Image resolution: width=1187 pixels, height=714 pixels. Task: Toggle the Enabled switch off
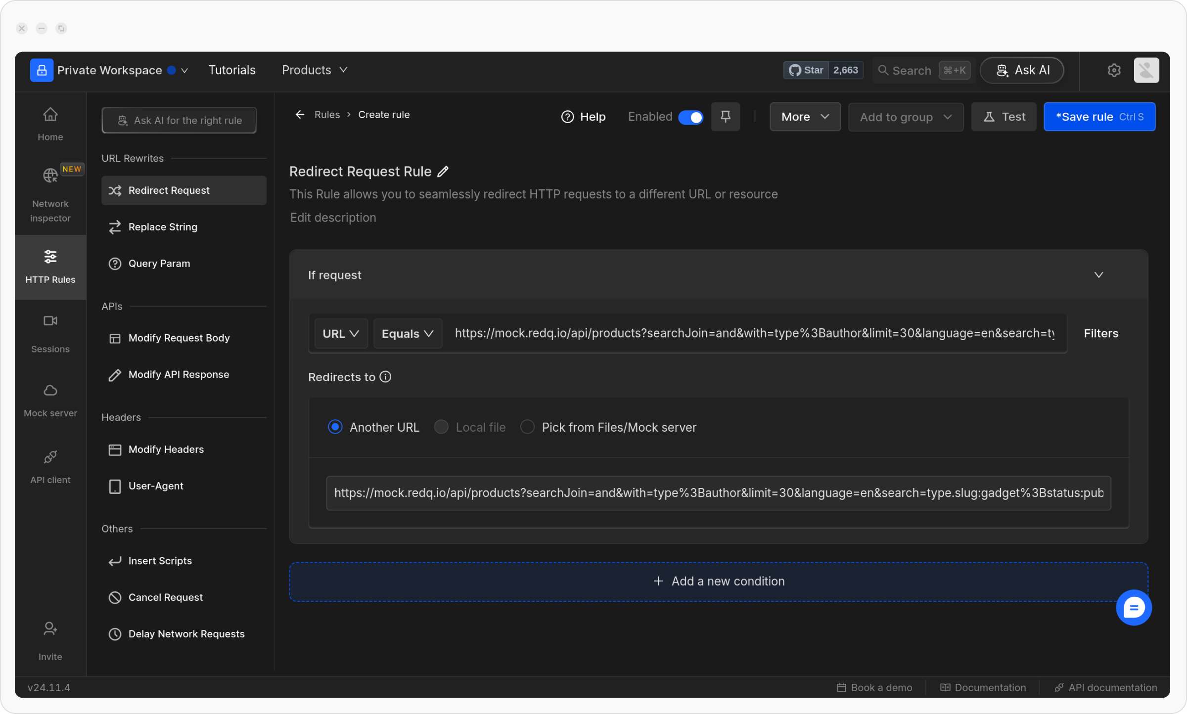(690, 117)
